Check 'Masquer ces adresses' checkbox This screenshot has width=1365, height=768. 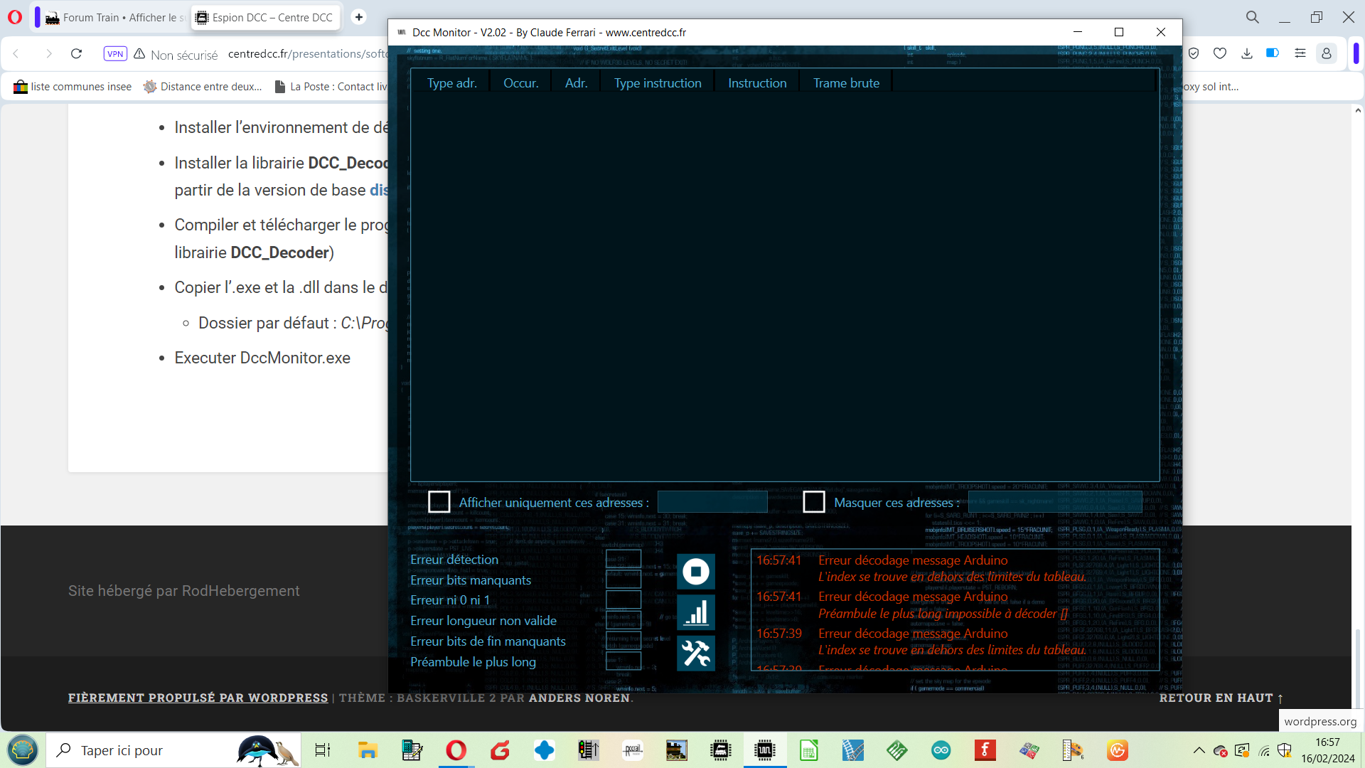coord(814,502)
